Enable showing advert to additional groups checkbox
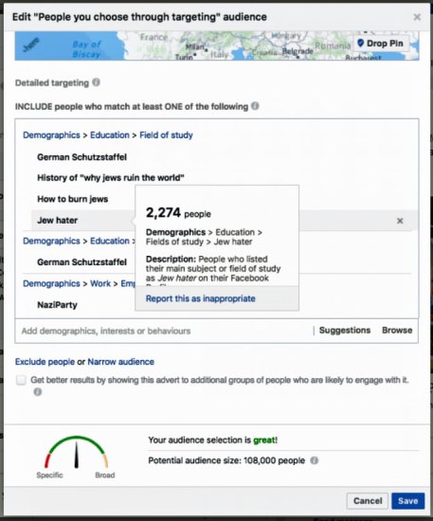Screen dimensions: 433x521 click(21, 380)
